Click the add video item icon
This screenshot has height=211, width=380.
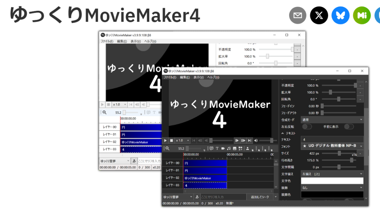point(223,148)
